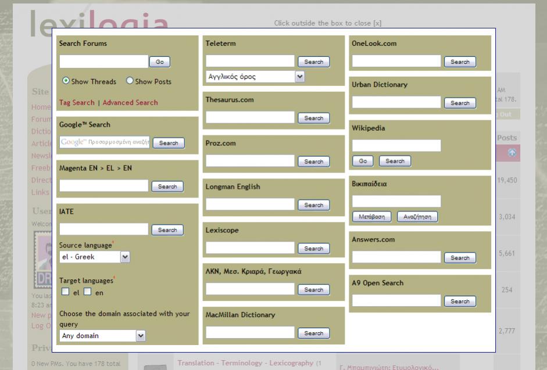Open the IATE source language dropdown
Screen dimensions: 547x370
point(95,257)
